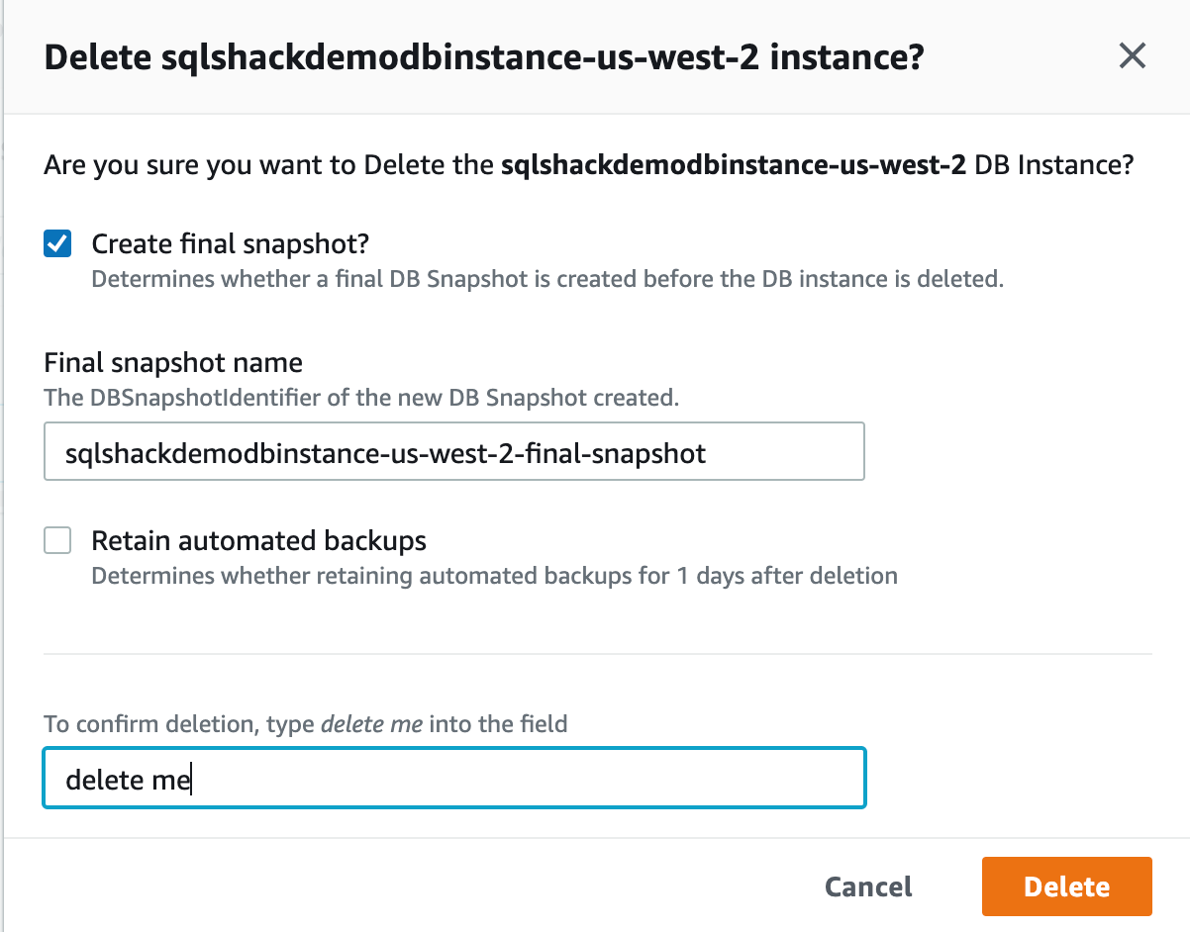Click the bold instance name in the question
This screenshot has width=1190, height=932.
(x=733, y=164)
